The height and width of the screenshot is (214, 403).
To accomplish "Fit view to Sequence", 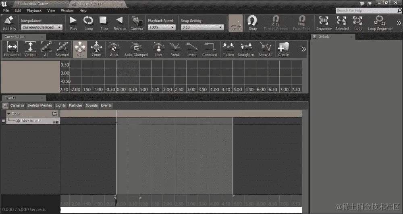I will (324, 23).
